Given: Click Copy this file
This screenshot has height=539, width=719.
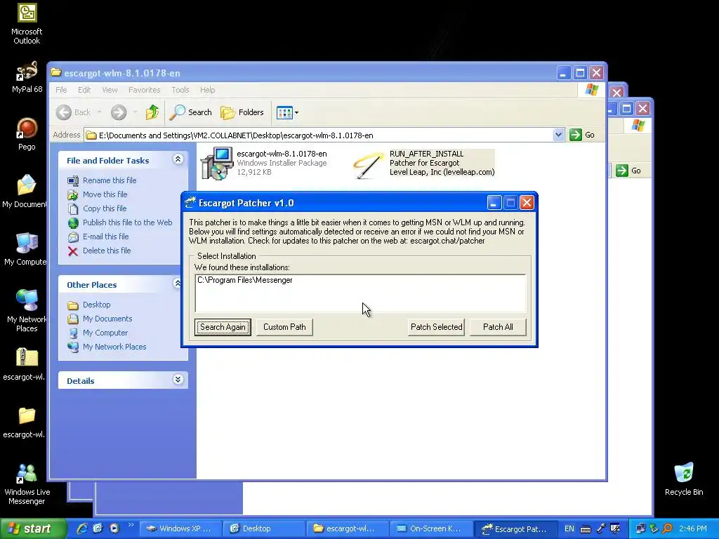Looking at the screenshot, I should (105, 208).
